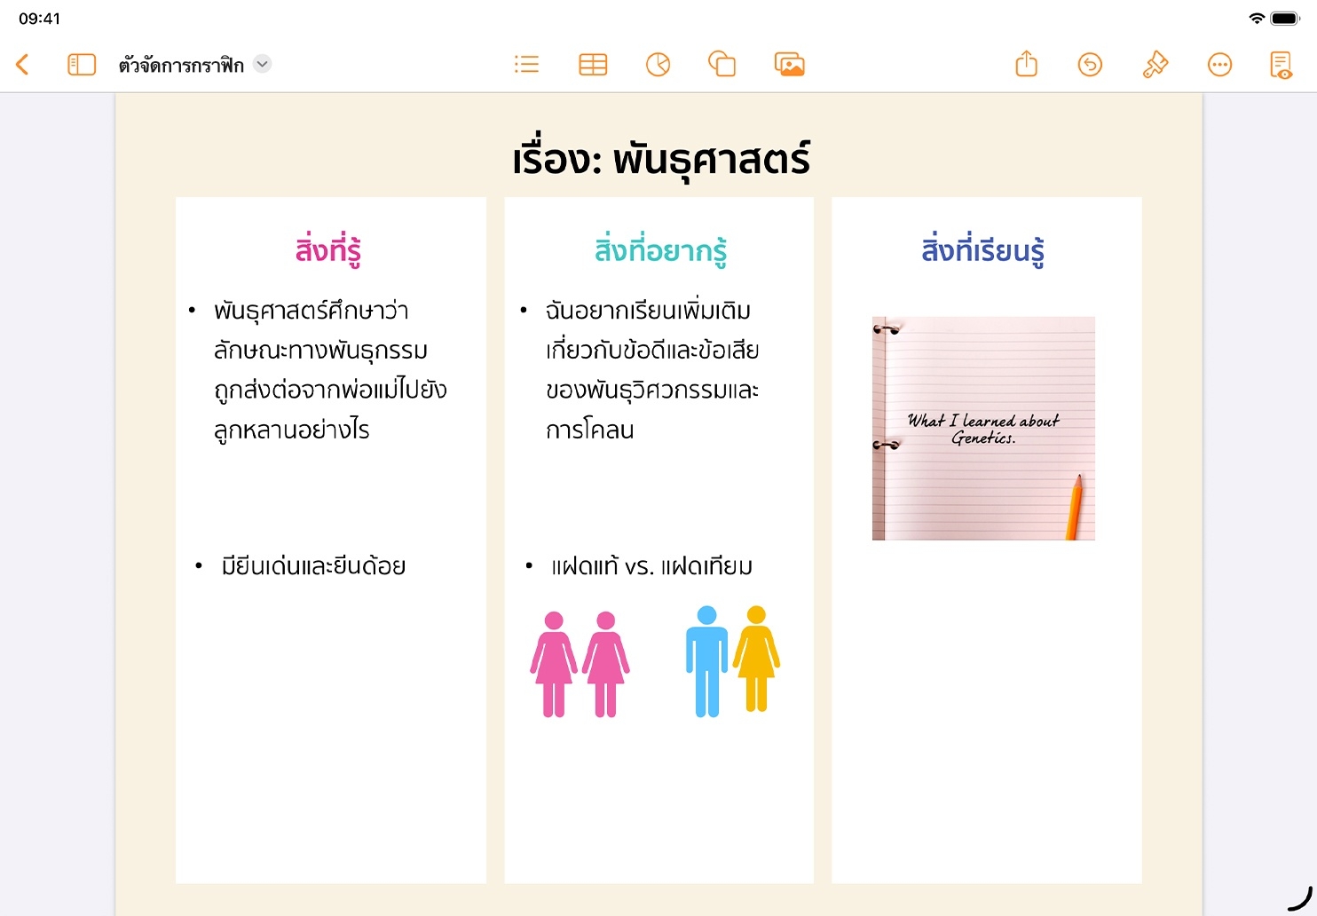Select the blue heading สิ่งที่เรียนรู้

[x=982, y=250]
